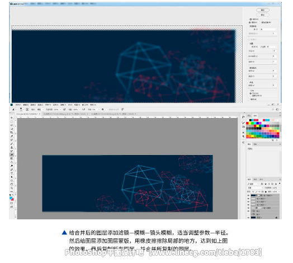Image resolution: width=293 pixels, height=263 pixels.
Task: Select the Zoom magnifier tool
Action: (x=12, y=188)
